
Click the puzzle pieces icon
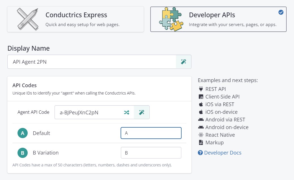click(171, 19)
